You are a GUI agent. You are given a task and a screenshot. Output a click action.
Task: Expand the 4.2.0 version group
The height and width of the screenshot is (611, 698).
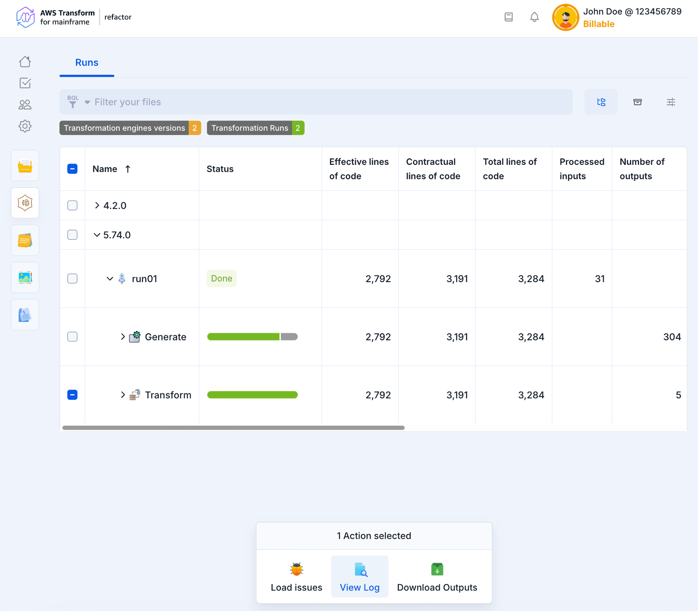click(97, 205)
